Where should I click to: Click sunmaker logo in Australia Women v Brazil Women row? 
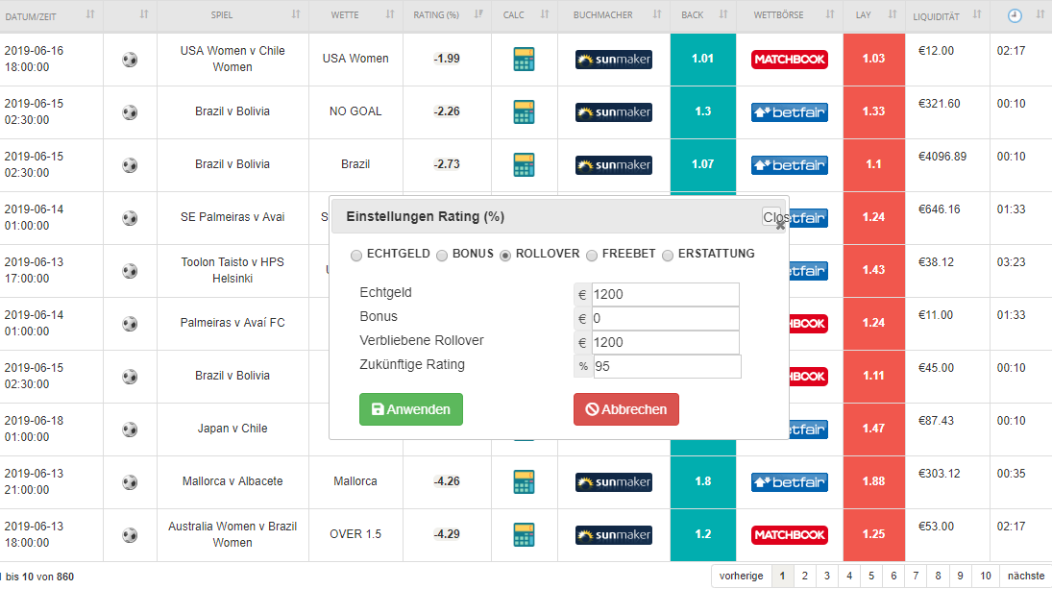point(613,534)
